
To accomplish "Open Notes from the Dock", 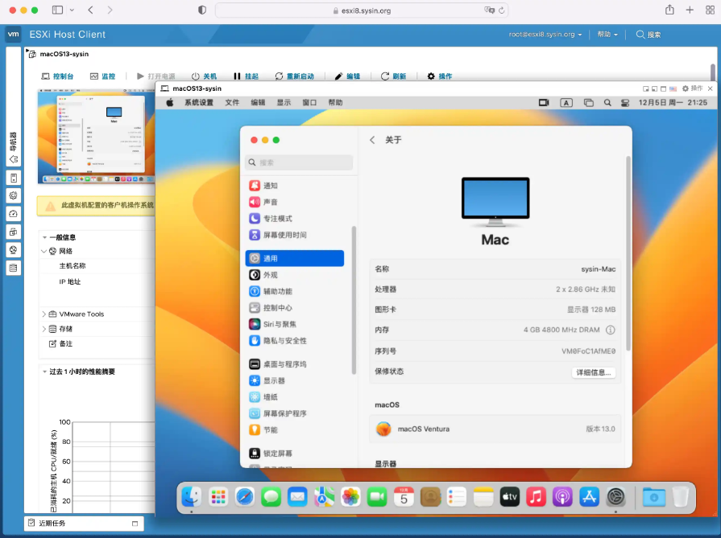I will (483, 497).
